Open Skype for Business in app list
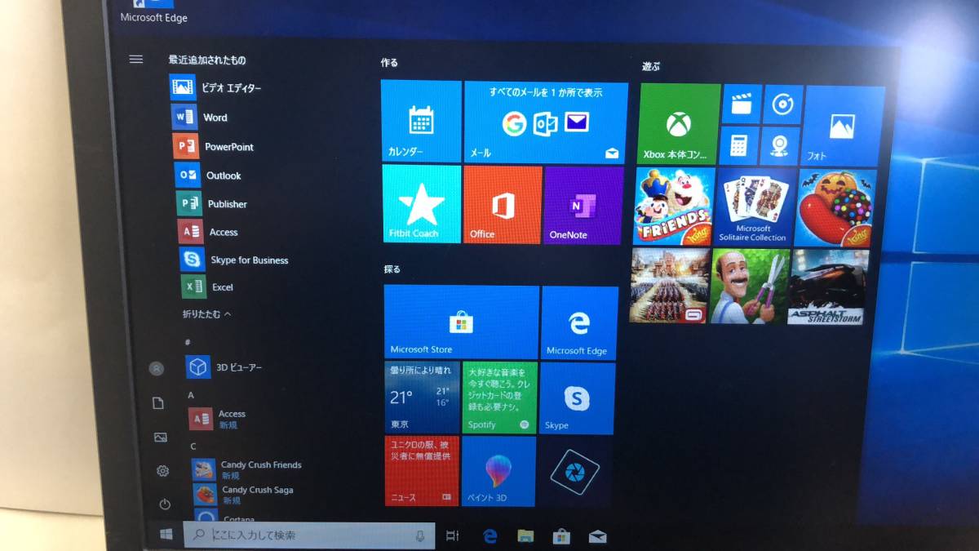The image size is (979, 551). click(x=235, y=260)
